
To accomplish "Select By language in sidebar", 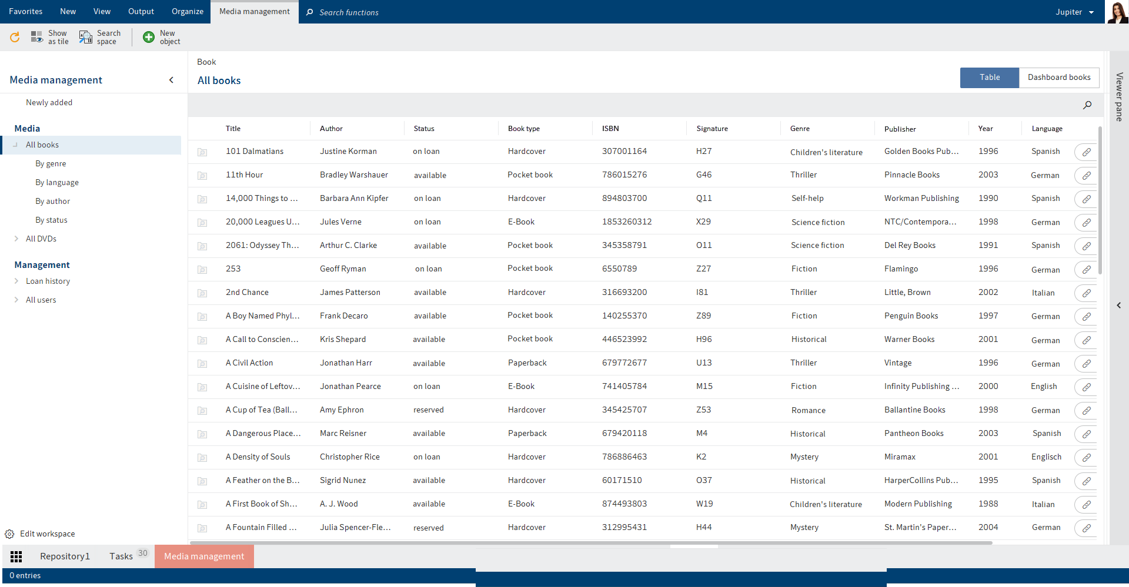I will pyautogui.click(x=57, y=182).
